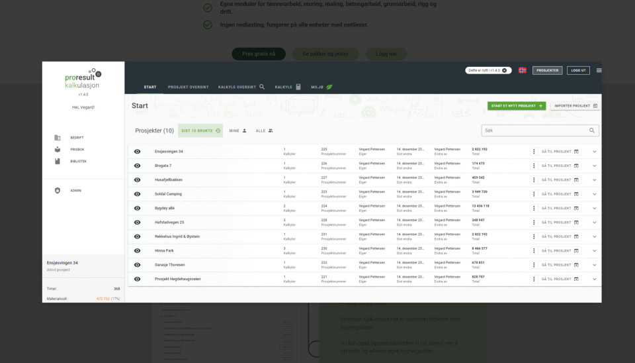The image size is (635, 363).
Task: Switch to the Prosjekt Oversikt tab
Action: [x=188, y=87]
